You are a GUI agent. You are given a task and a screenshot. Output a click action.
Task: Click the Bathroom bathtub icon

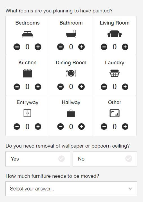(x=71, y=34)
